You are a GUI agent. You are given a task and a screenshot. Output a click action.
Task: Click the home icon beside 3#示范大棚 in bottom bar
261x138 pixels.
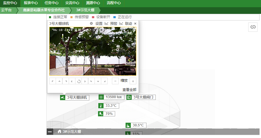(59, 132)
